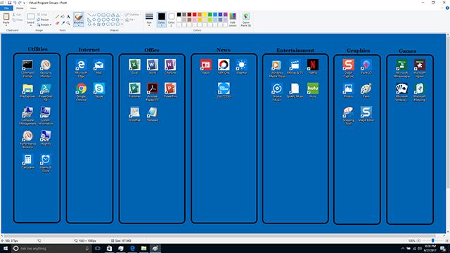Click the zoom out minus button
The image size is (450, 253).
coord(419,240)
